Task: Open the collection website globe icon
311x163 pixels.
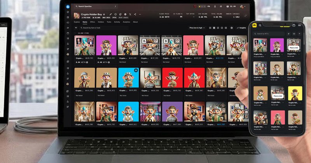Action: 125,14
